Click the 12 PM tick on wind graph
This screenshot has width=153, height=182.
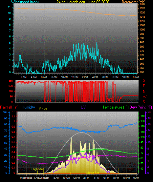[x=75, y=77]
